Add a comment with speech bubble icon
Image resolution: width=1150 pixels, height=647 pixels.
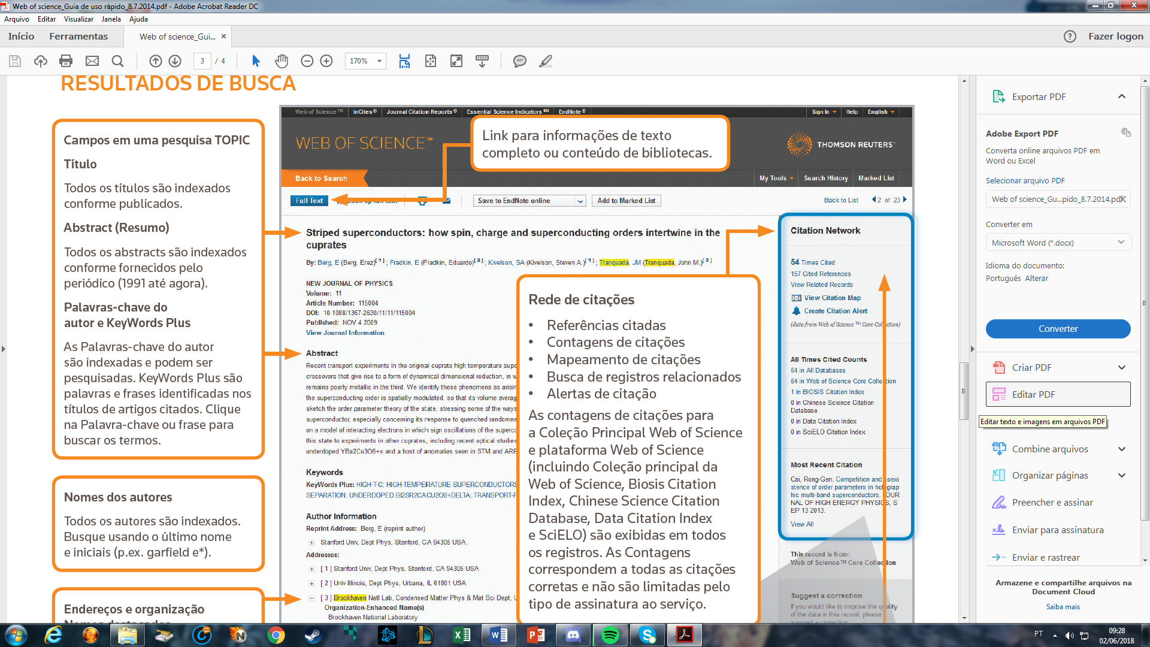(519, 61)
